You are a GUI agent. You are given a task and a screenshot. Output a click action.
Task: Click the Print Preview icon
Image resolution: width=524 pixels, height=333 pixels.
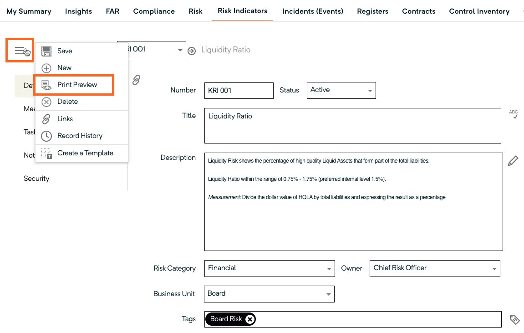[46, 85]
